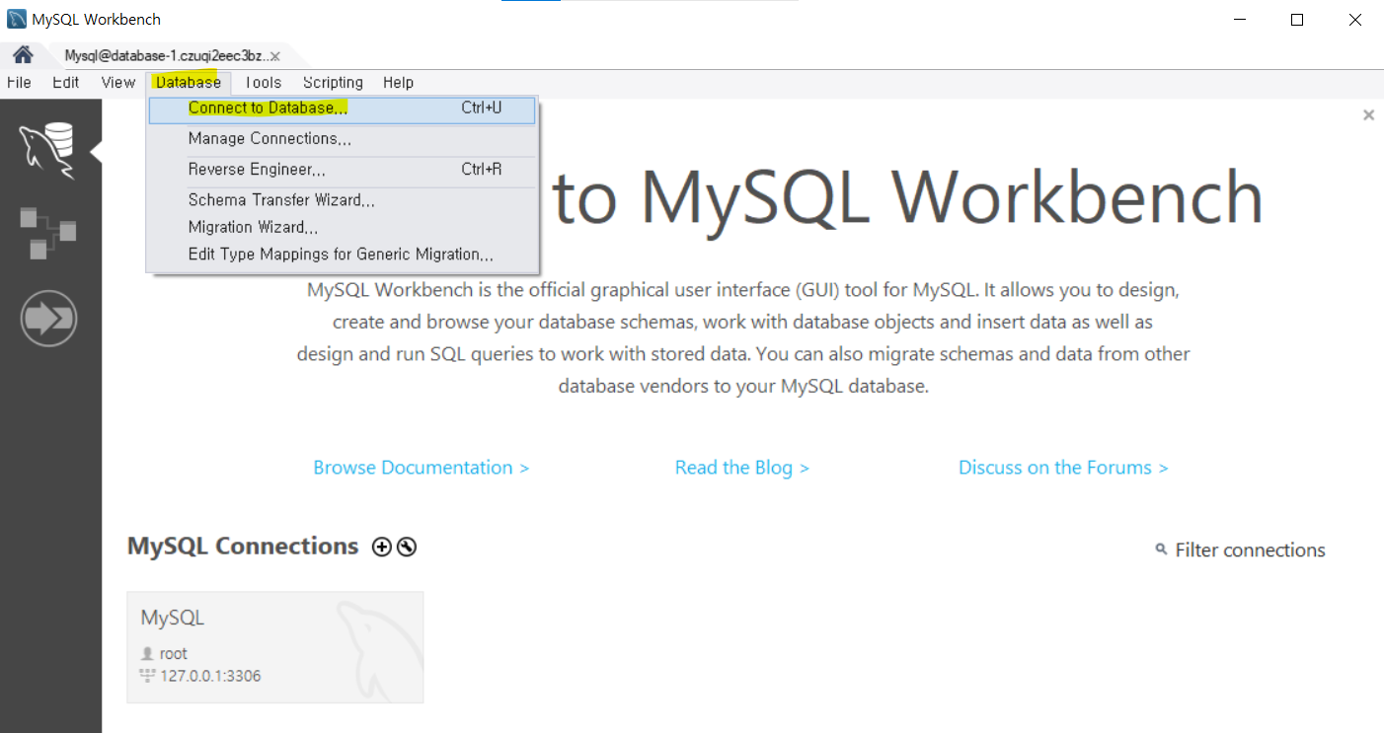
Task: Open the Tools menu
Action: pyautogui.click(x=263, y=83)
